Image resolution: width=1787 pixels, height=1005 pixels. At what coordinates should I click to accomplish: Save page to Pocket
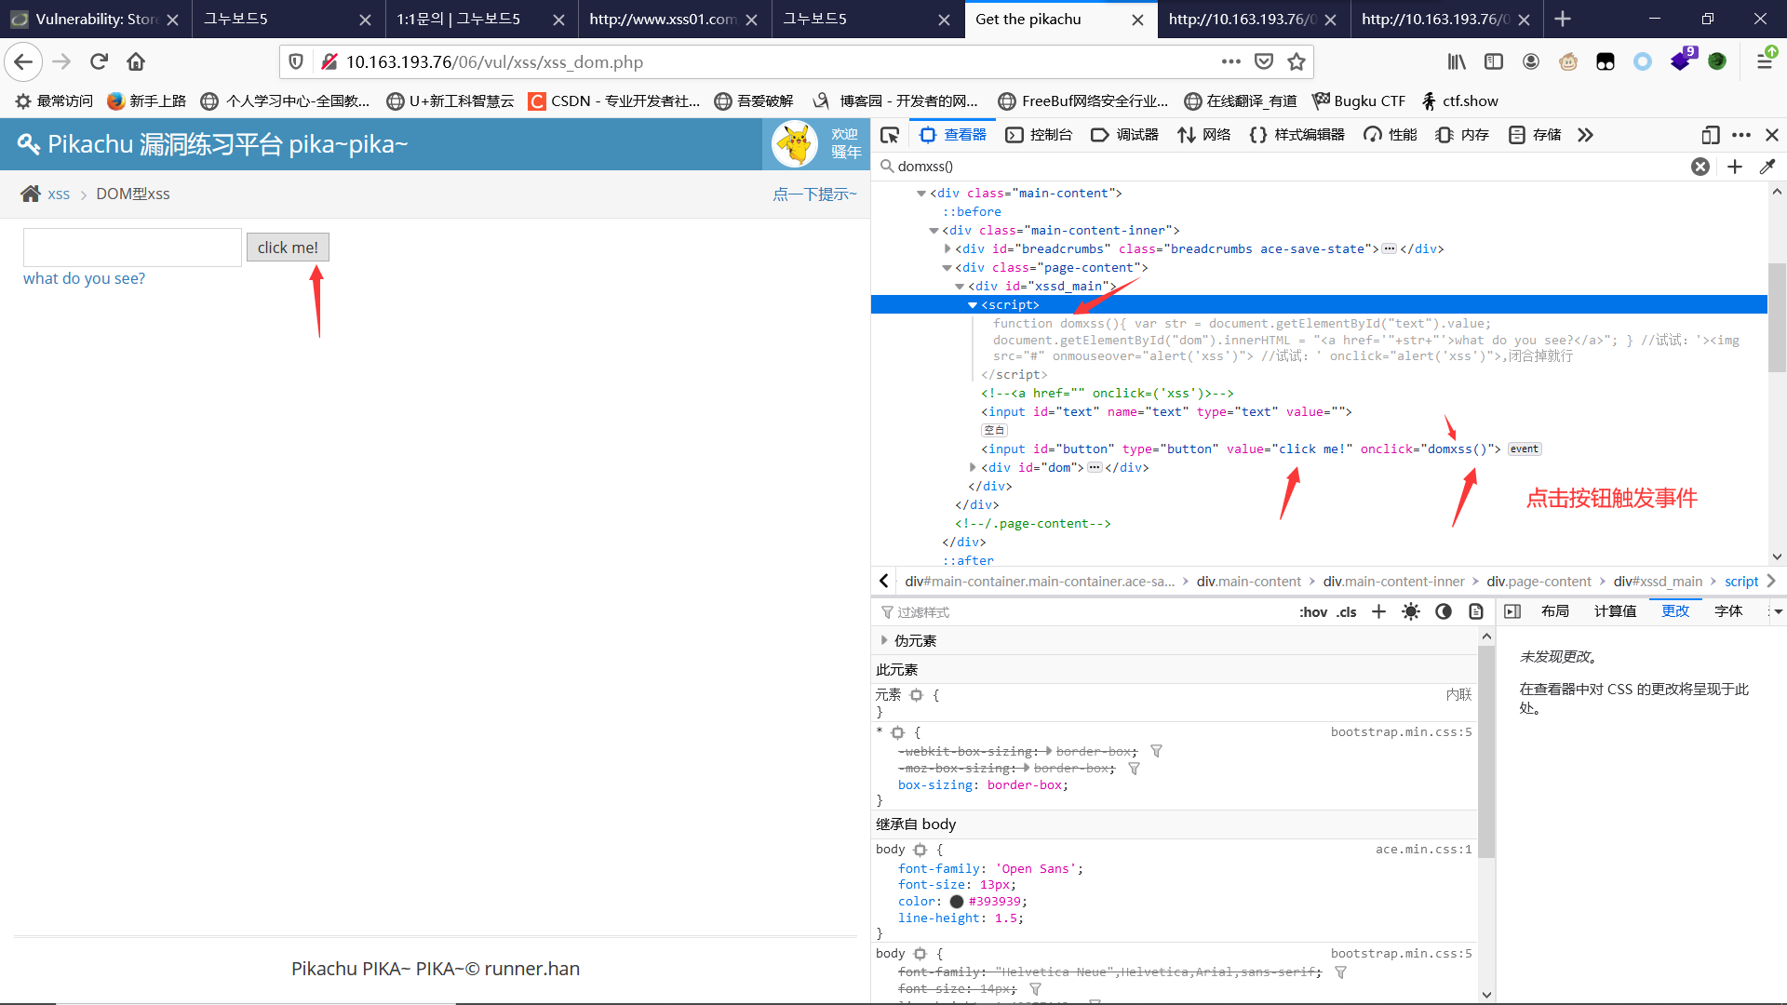coord(1263,61)
